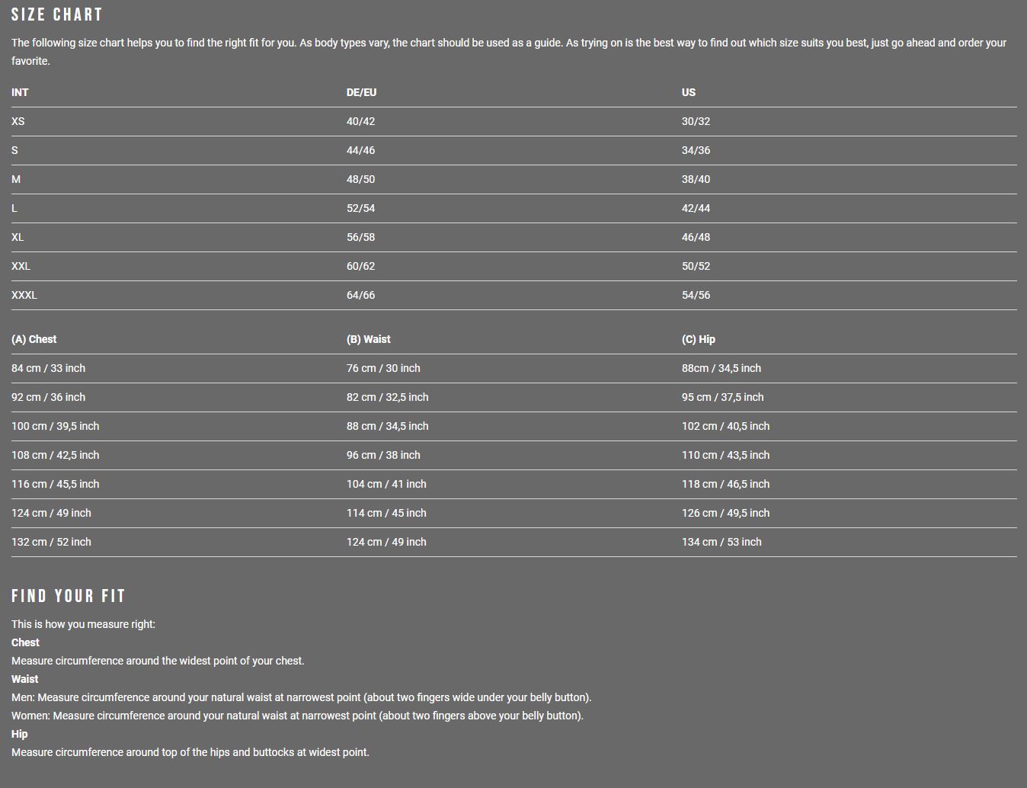This screenshot has width=1027, height=788.
Task: Click waist value 104 cm / 41 inch
Action: click(386, 484)
